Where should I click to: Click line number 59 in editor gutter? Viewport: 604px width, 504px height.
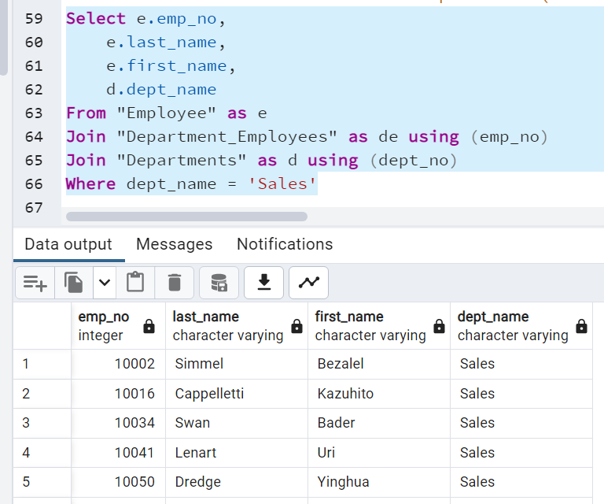(34, 19)
